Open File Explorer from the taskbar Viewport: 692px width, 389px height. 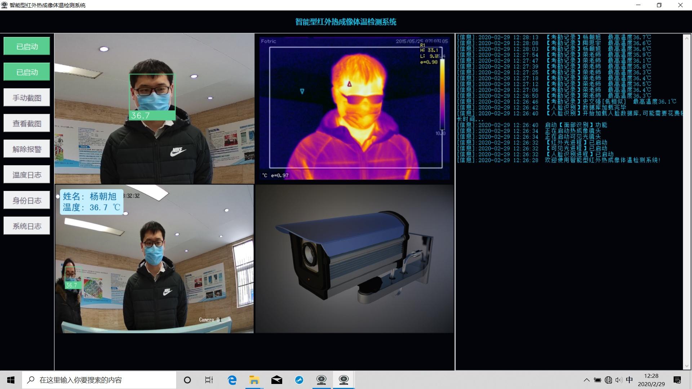click(x=254, y=380)
